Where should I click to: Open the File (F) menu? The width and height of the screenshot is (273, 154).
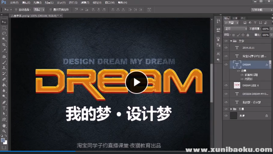[x=14, y=2]
